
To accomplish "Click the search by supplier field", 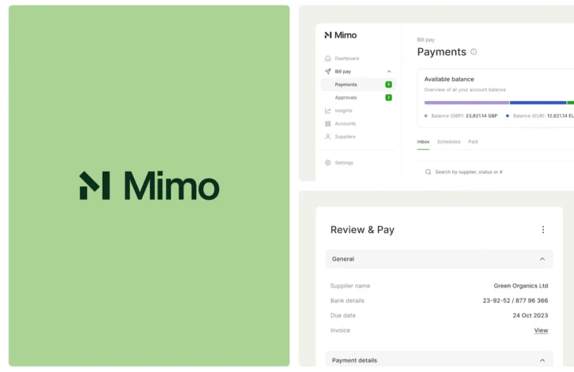I will 490,171.
